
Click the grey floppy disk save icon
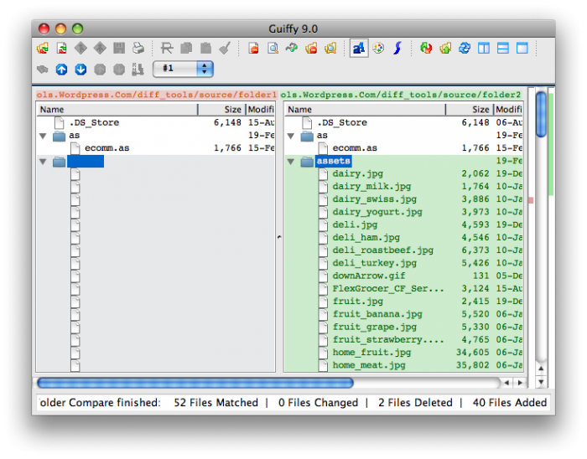[119, 49]
